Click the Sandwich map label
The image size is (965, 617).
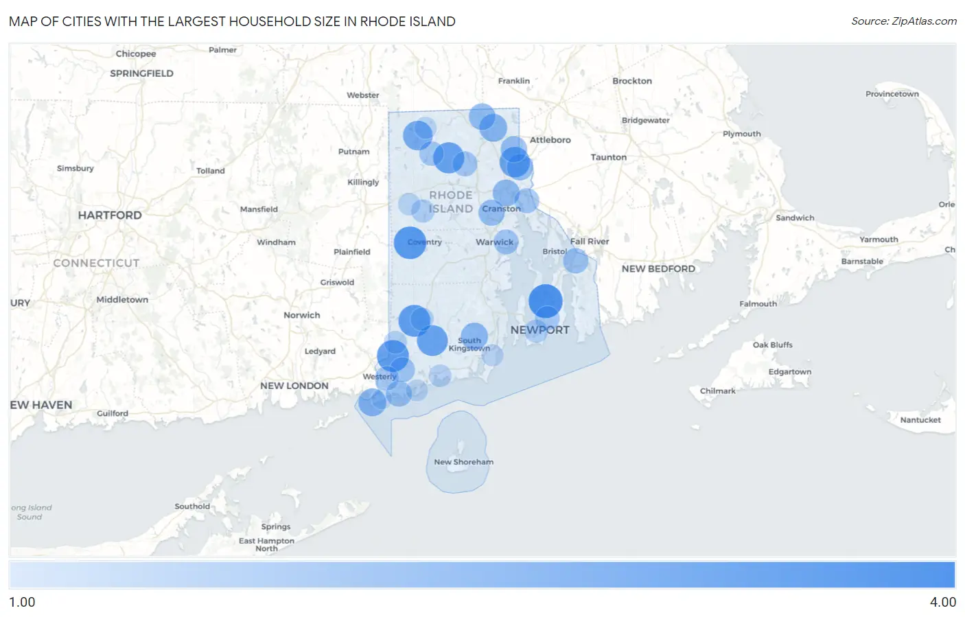795,218
